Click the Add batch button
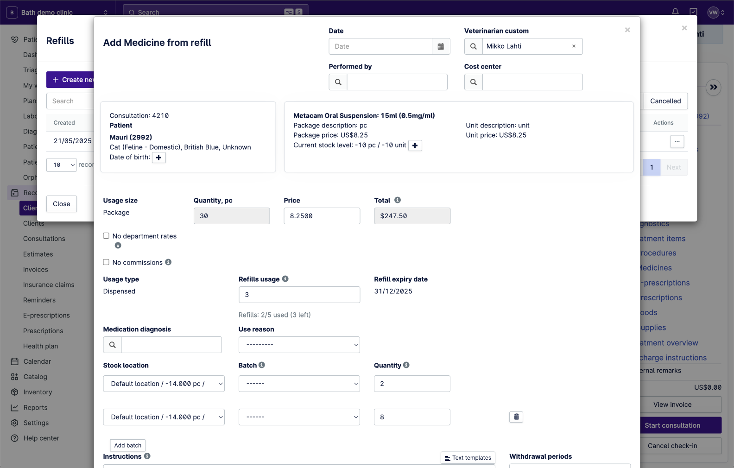Screen dimensions: 734x468 tap(128, 445)
